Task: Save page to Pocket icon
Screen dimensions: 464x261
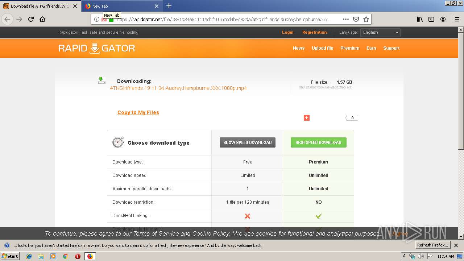Action: [356, 19]
